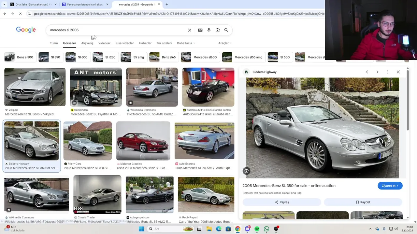
Task: Clear the search box with the X icon
Action: point(190,30)
